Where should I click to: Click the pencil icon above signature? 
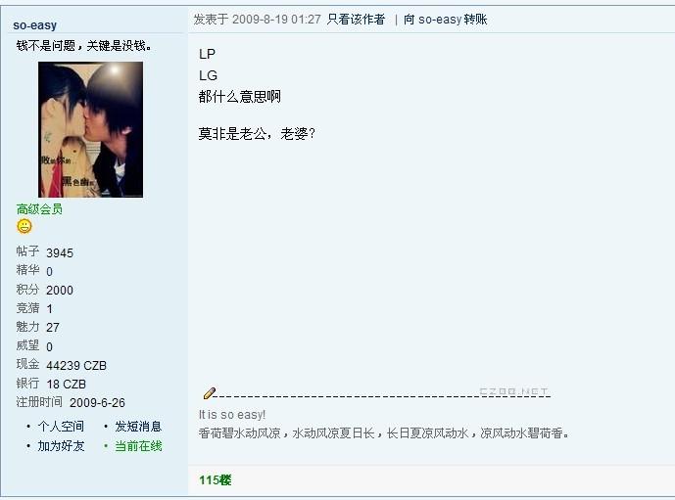point(210,393)
